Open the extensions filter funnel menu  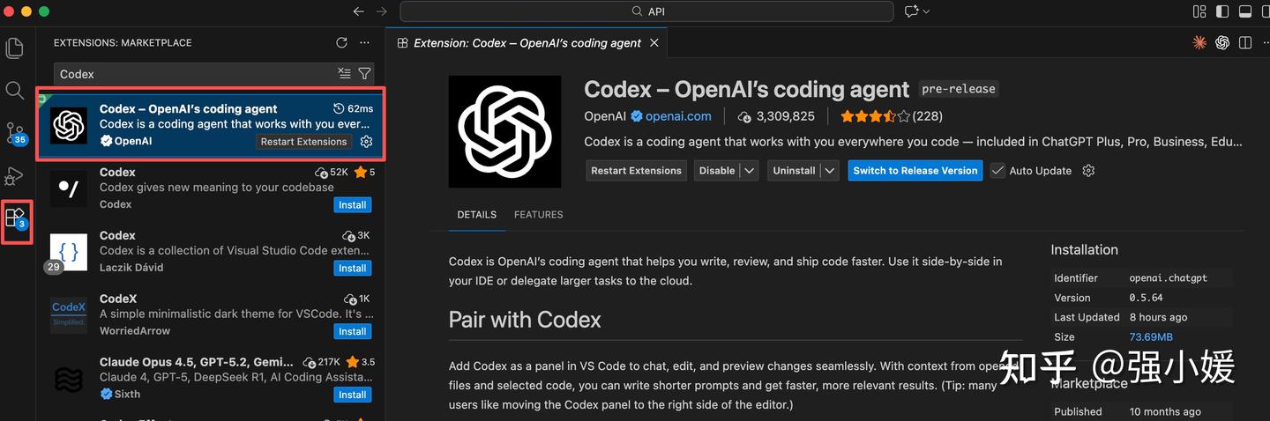tap(364, 74)
